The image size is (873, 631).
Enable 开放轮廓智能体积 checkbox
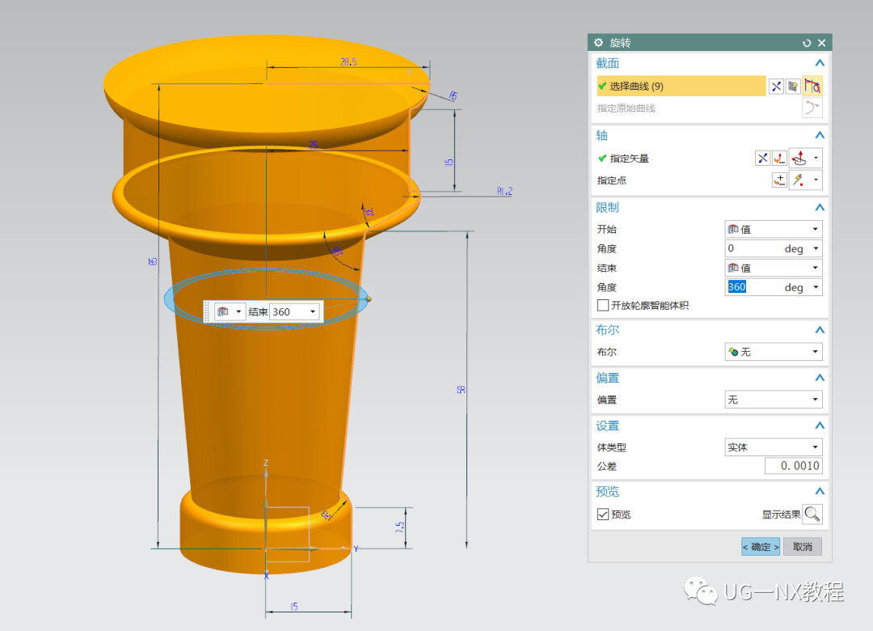click(x=602, y=306)
